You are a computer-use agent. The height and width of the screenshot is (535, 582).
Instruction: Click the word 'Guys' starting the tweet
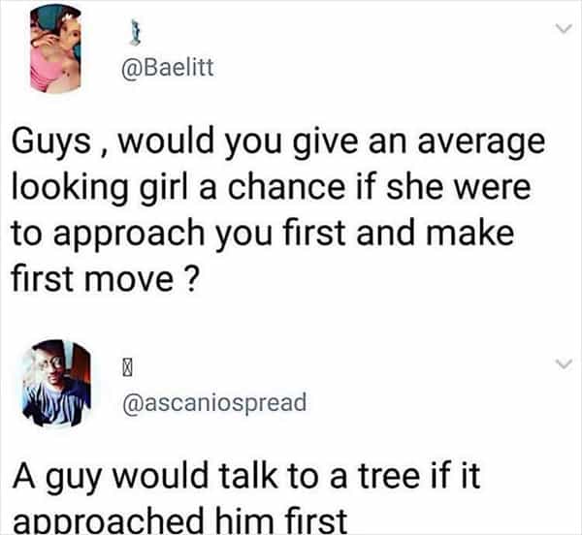tap(51, 143)
